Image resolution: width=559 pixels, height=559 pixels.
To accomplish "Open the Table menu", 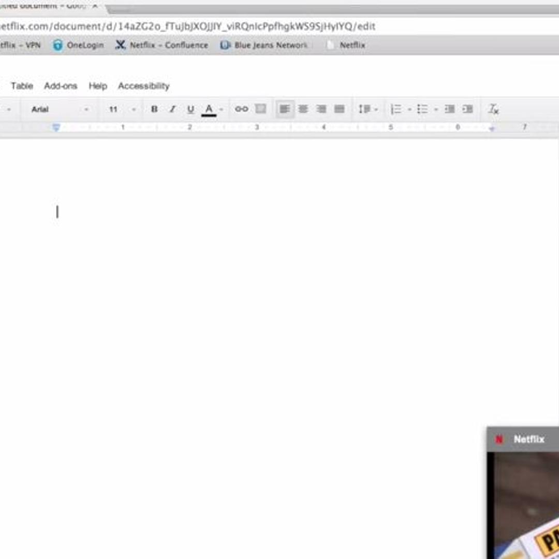I will 22,86.
